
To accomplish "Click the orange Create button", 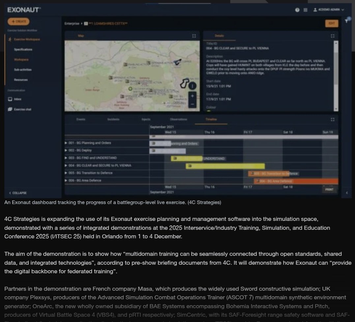I will pyautogui.click(x=18, y=21).
